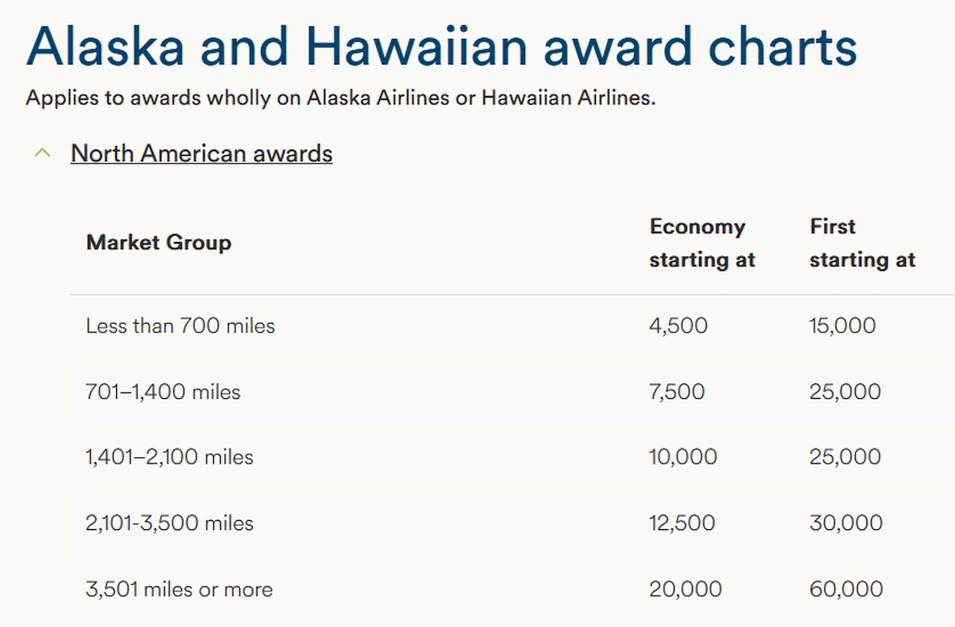Viewport: 955px width, 627px height.
Task: Click the 4,500 economy award value
Action: (678, 326)
